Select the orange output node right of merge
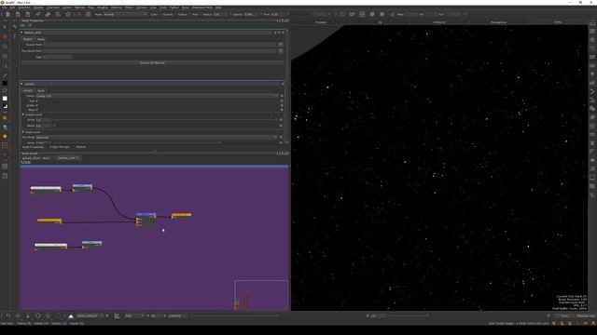The width and height of the screenshot is (597, 335). (181, 215)
